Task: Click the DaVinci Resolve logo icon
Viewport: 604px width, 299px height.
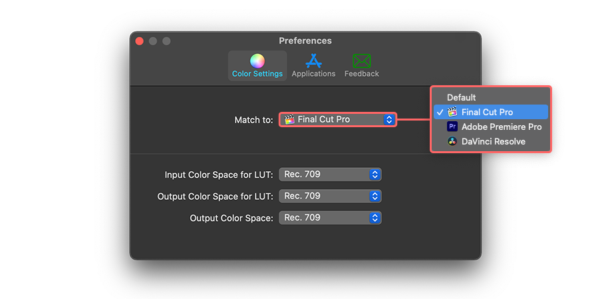Action: pyautogui.click(x=452, y=141)
